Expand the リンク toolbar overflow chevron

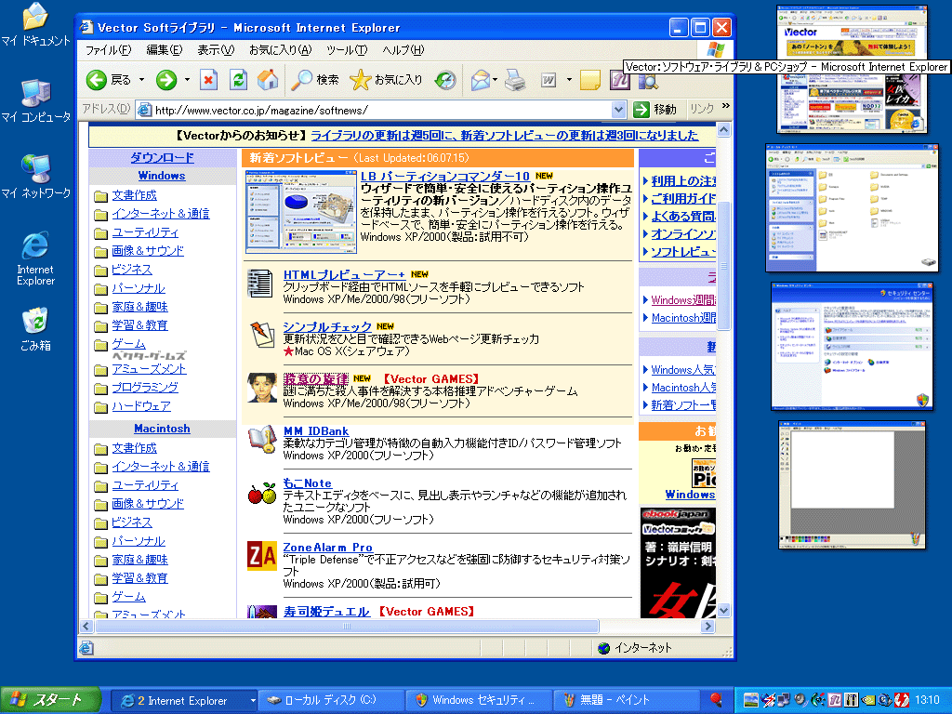(x=725, y=106)
